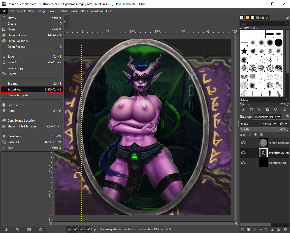Refresh brushes with the Refresh icon
This screenshot has height=233, width=290.
[276, 109]
